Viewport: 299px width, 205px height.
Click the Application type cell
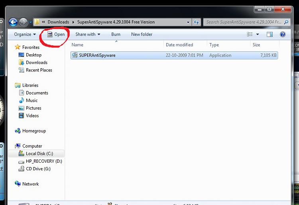coord(220,55)
